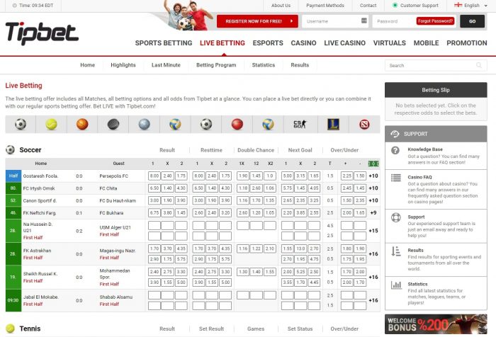Viewport: 496px width, 337px height.
Task: Click the Forgot Password? button
Action: pos(435,21)
